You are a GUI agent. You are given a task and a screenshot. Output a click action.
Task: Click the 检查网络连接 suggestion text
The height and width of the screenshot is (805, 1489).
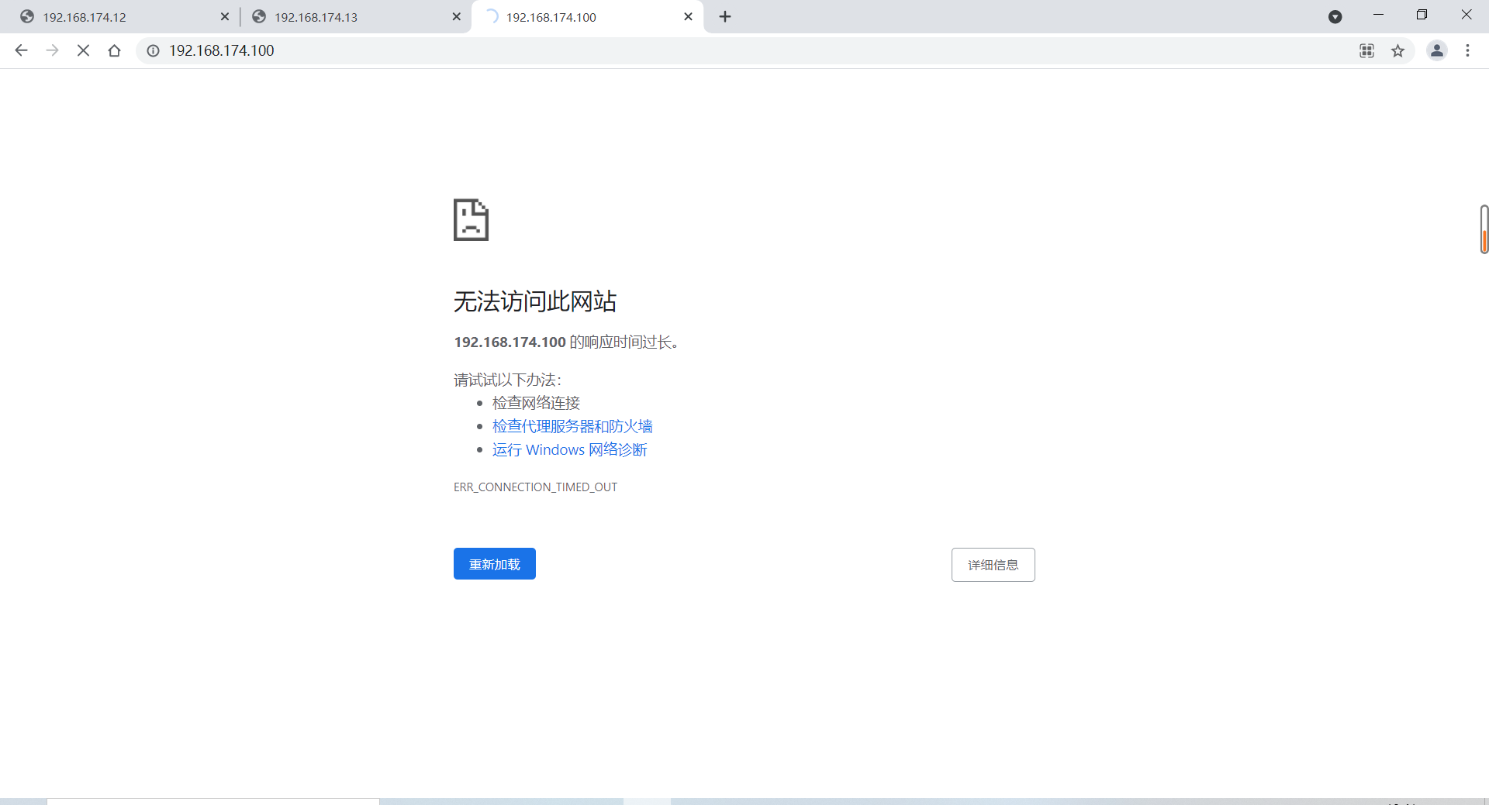[536, 403]
